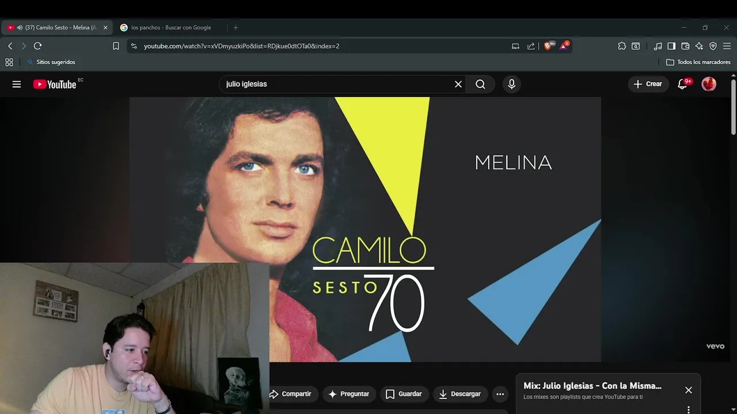Open the Brave Rewards triangle icon

(x=564, y=45)
